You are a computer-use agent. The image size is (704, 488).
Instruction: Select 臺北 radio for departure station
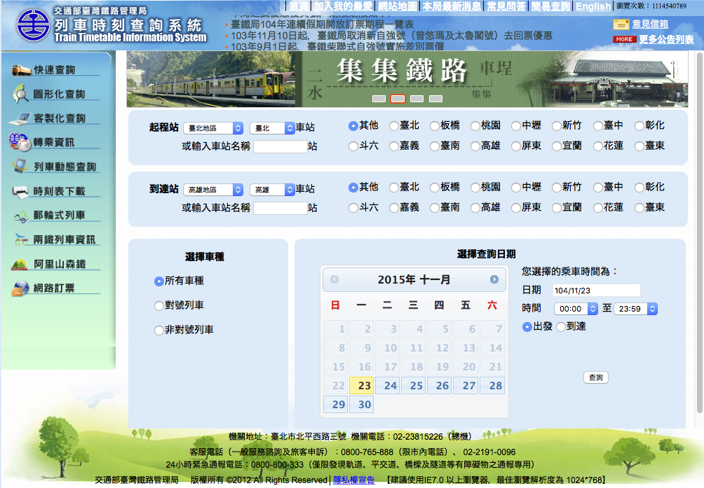click(x=394, y=126)
